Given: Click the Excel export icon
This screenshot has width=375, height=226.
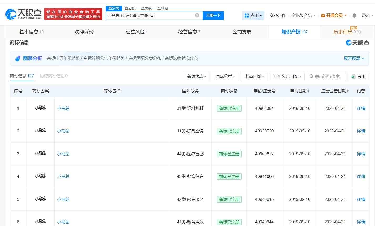Looking at the screenshot, I should pos(353,76).
